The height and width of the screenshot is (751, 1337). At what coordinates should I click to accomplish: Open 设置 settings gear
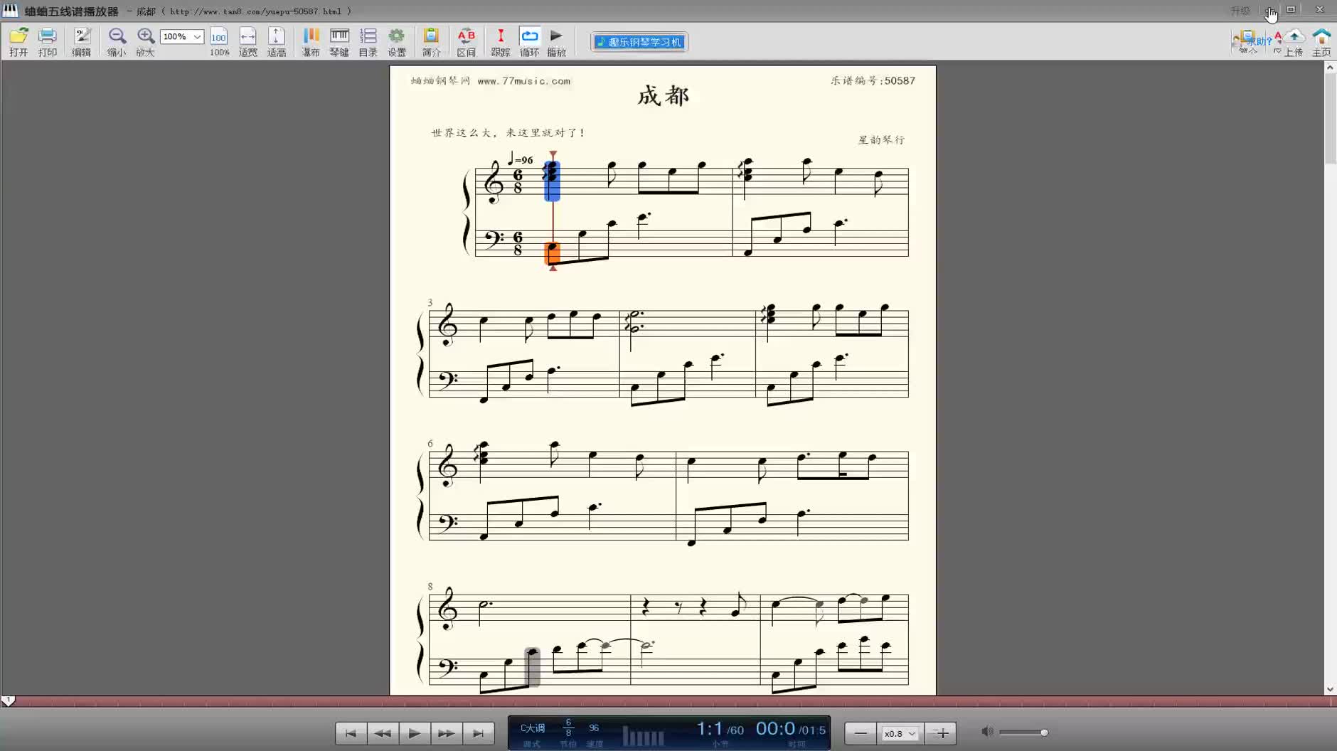tap(396, 42)
